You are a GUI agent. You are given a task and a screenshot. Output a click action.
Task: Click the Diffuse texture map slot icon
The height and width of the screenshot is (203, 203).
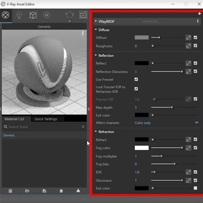pos(188,38)
